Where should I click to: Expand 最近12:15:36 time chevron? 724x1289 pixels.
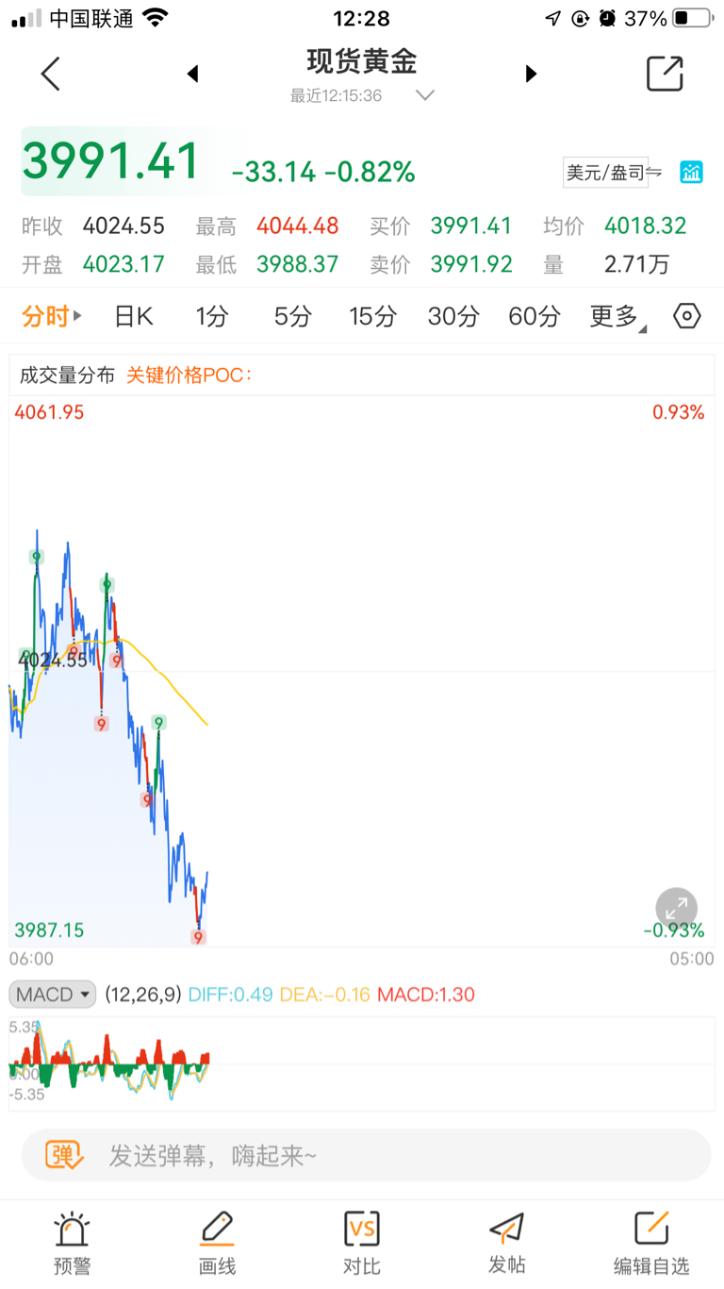click(x=424, y=95)
